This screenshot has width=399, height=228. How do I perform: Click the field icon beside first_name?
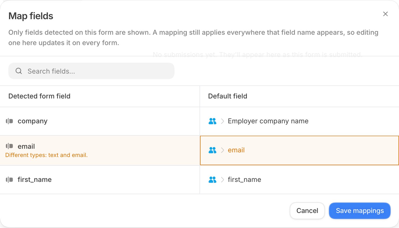coord(9,180)
